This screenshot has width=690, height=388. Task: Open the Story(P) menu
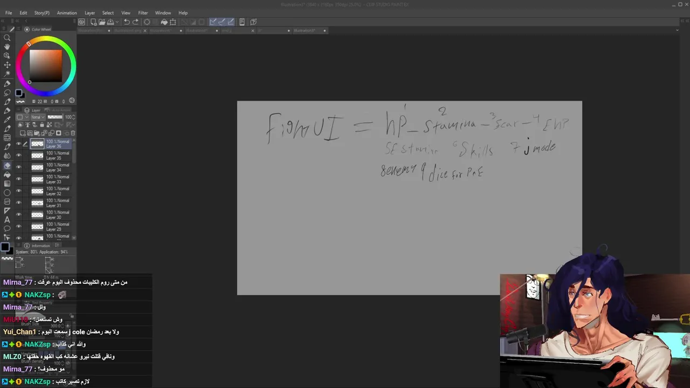42,13
